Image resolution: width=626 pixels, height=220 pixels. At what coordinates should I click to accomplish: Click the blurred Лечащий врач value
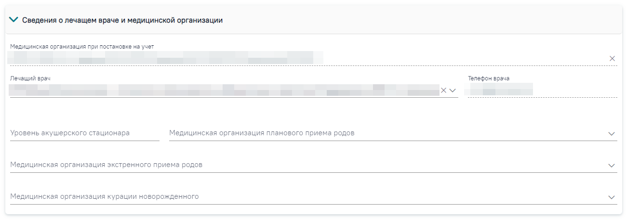point(224,90)
